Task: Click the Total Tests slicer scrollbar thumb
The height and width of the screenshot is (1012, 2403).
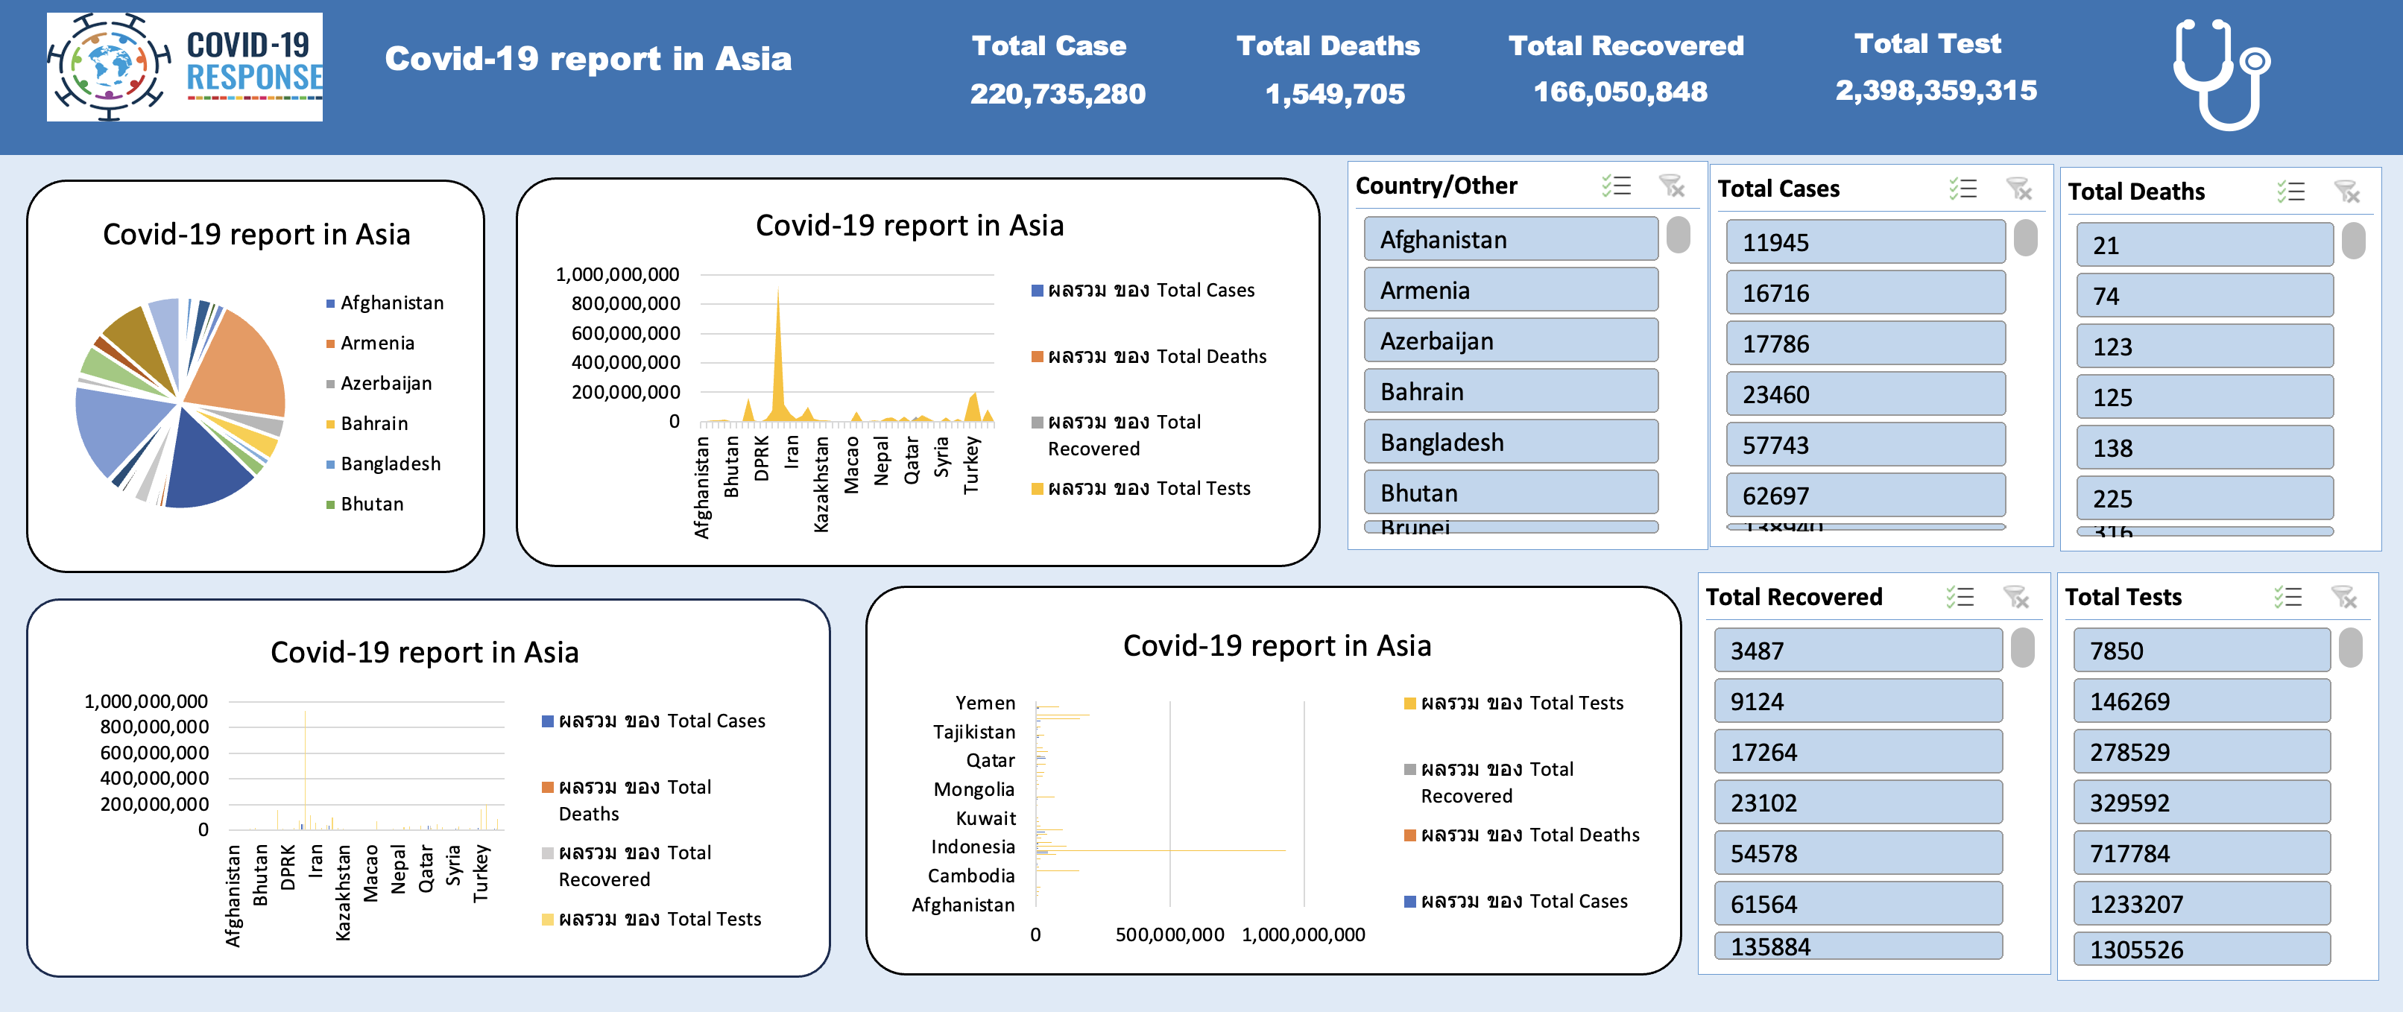Action: coord(2350,648)
